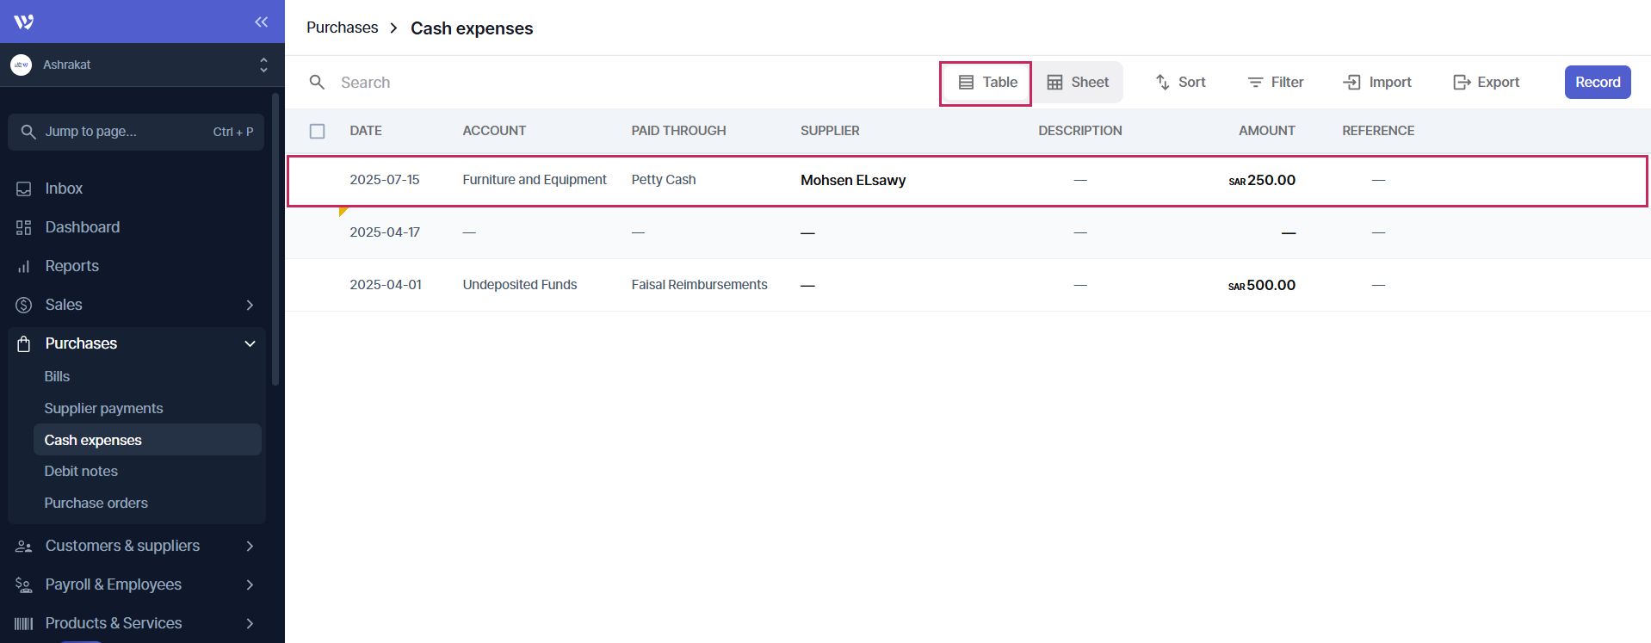Expand the Sales menu section

tap(249, 305)
